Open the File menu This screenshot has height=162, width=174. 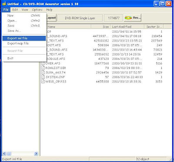pos(6,10)
